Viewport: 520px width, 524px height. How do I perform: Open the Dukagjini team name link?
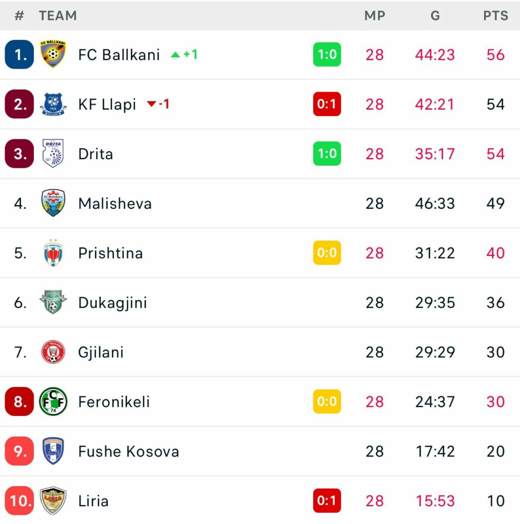pyautogui.click(x=113, y=303)
